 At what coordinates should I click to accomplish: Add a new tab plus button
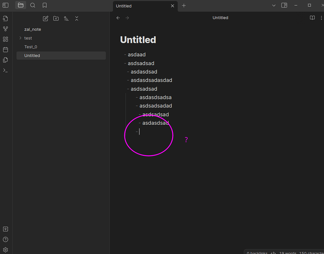184,5
